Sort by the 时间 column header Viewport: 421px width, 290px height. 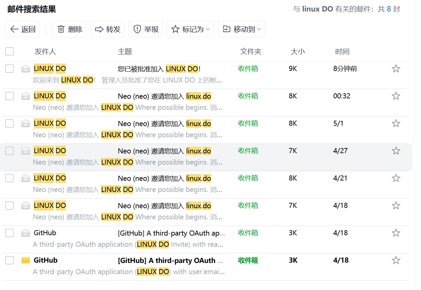coord(342,52)
